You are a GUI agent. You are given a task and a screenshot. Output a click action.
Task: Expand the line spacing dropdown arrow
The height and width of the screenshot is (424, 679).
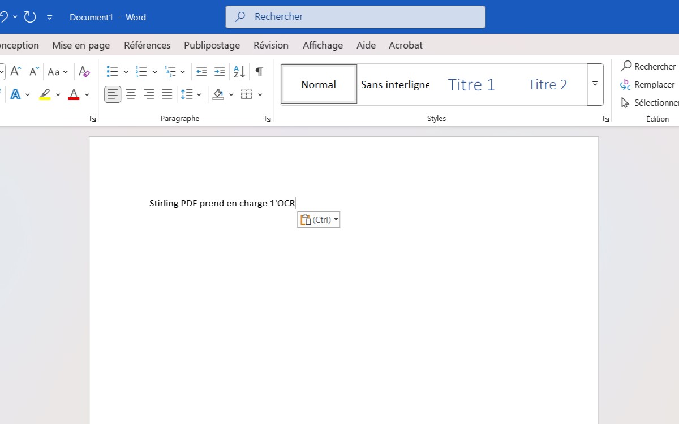click(x=199, y=94)
